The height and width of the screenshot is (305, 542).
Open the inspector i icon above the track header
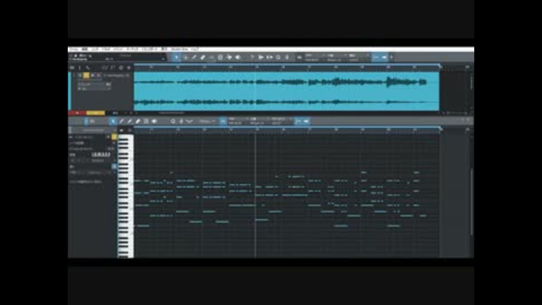point(80,68)
